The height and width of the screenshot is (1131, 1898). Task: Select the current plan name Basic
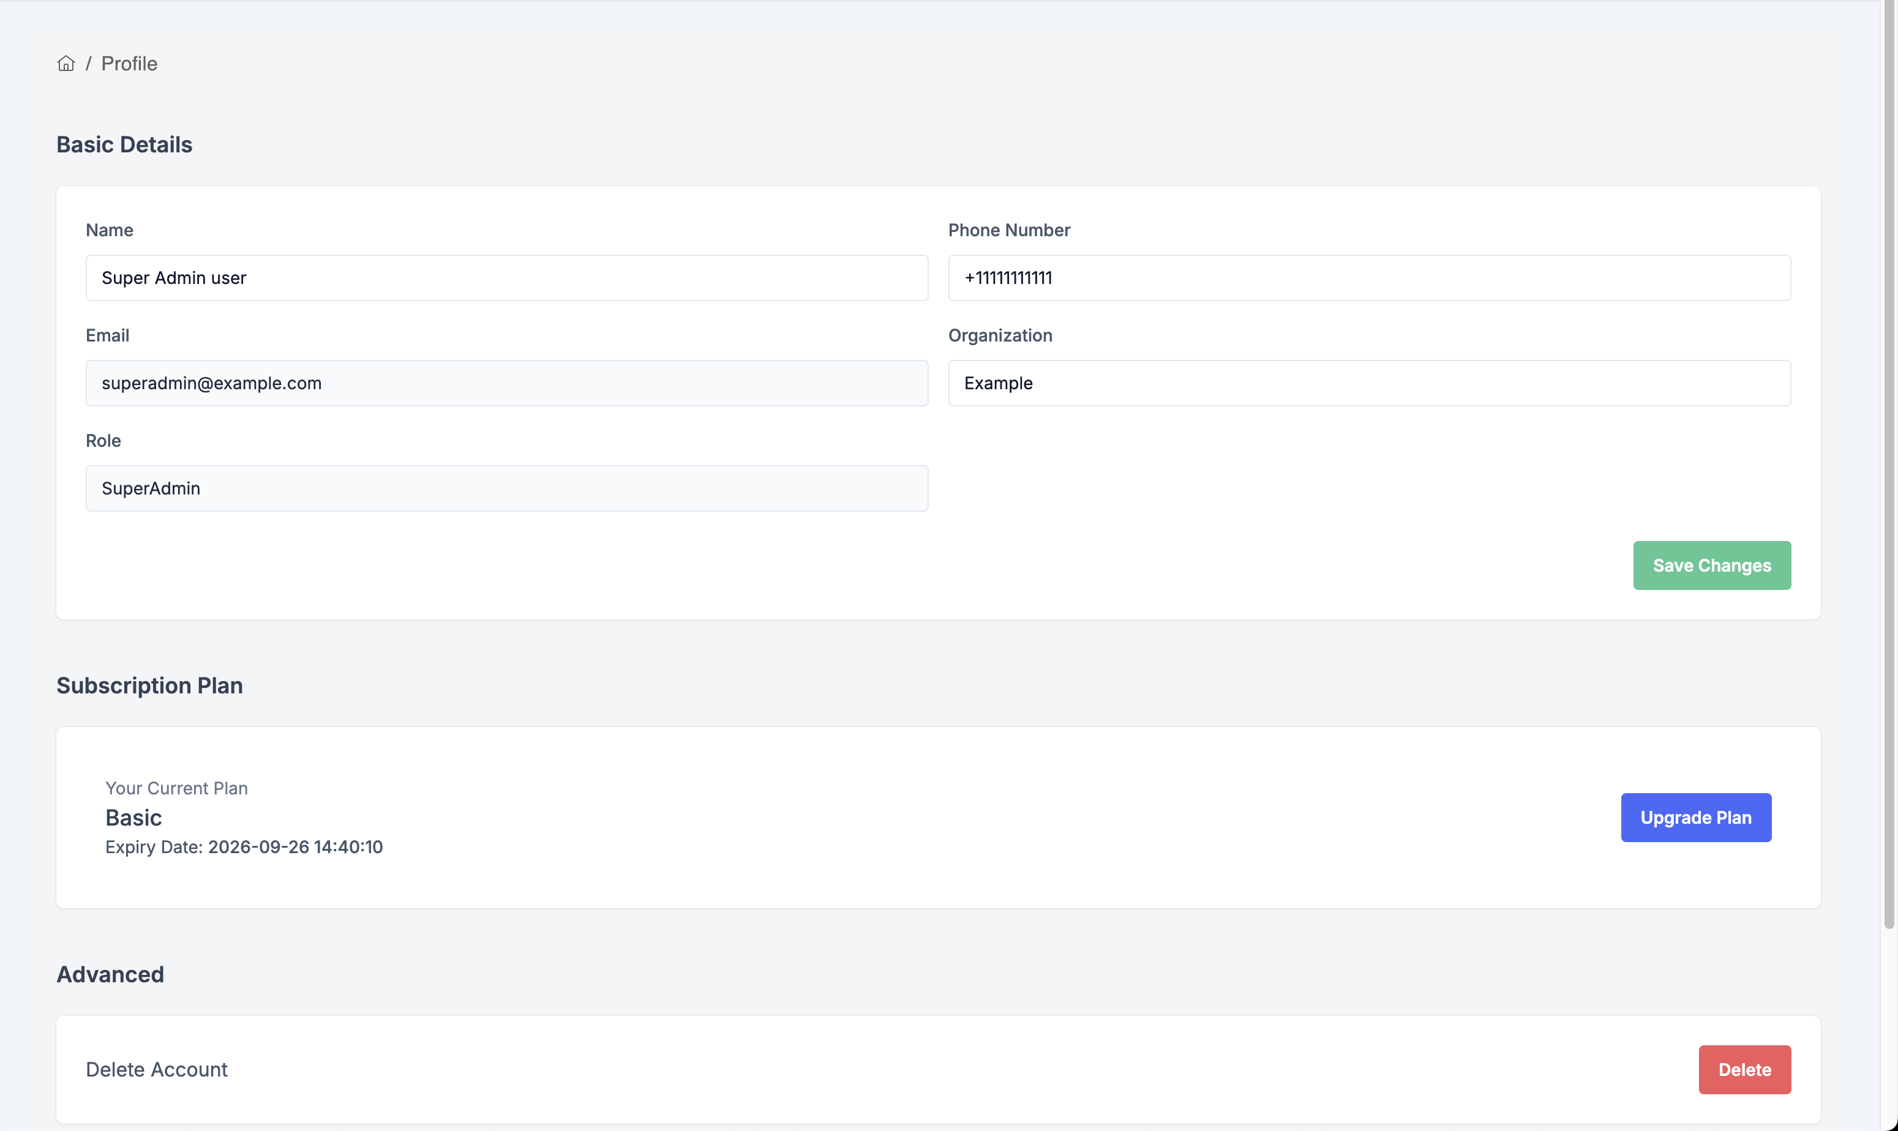[x=133, y=817]
